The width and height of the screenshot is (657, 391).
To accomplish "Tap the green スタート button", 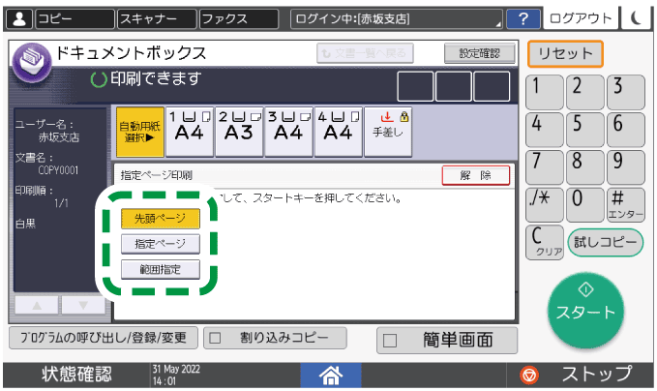I will click(x=585, y=311).
